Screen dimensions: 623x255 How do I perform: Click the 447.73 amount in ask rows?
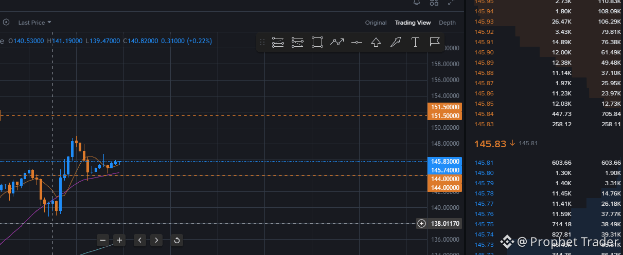[561, 114]
